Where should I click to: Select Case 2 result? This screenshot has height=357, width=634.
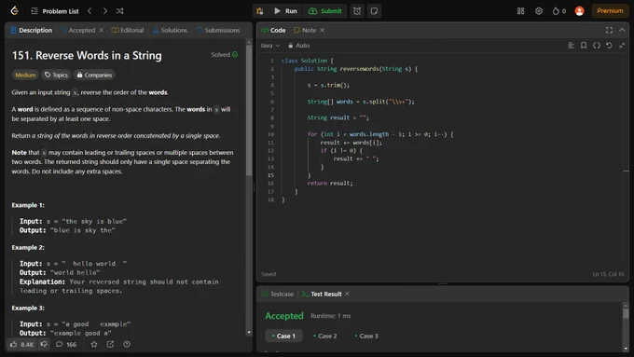tap(325, 336)
